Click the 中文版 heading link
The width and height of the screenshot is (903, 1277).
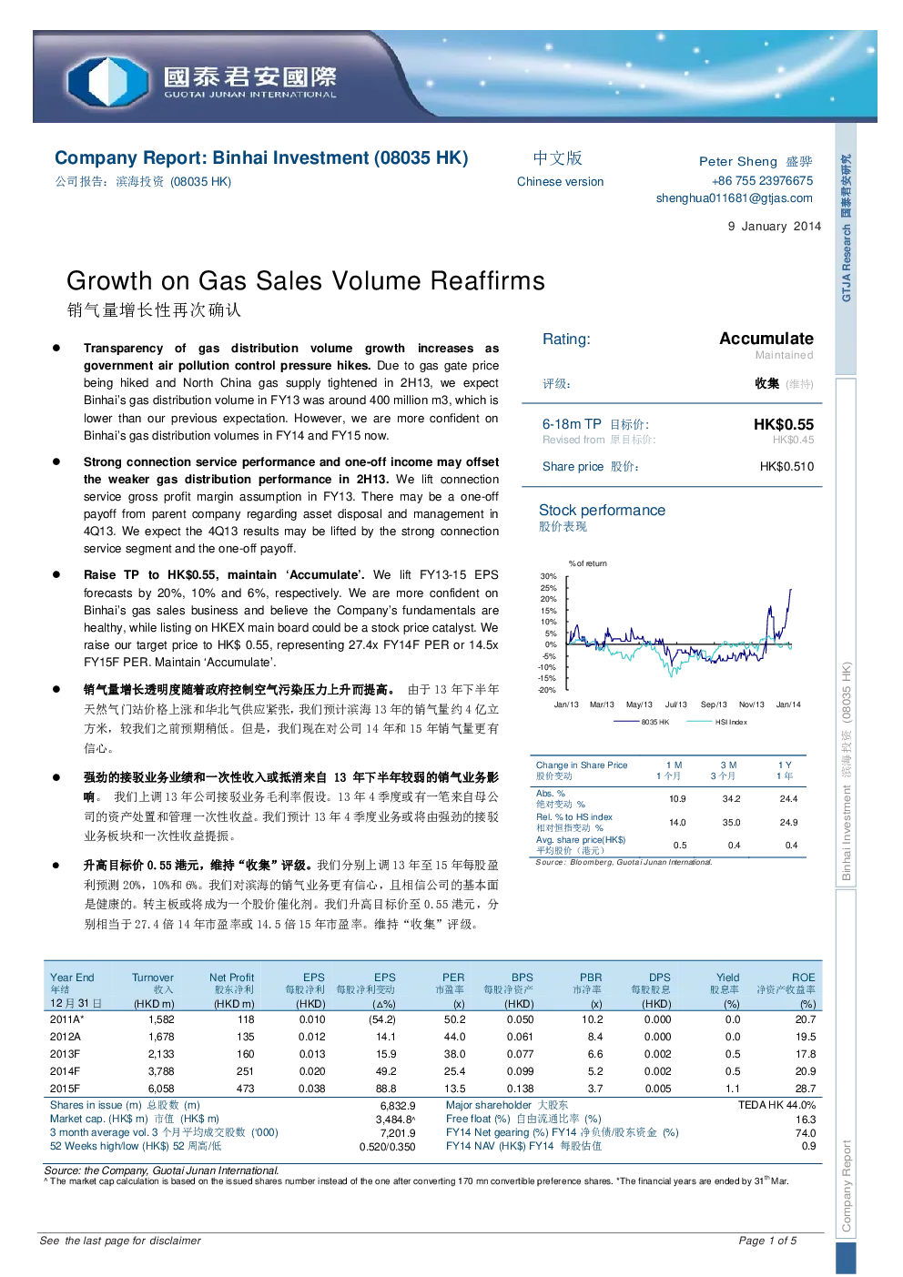point(558,158)
